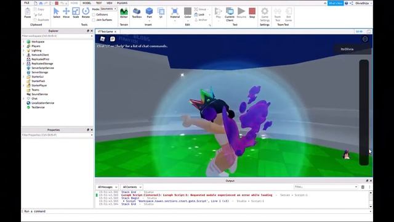Expand the StarterPlayer tree node
The image size is (394, 222).
click(23, 85)
